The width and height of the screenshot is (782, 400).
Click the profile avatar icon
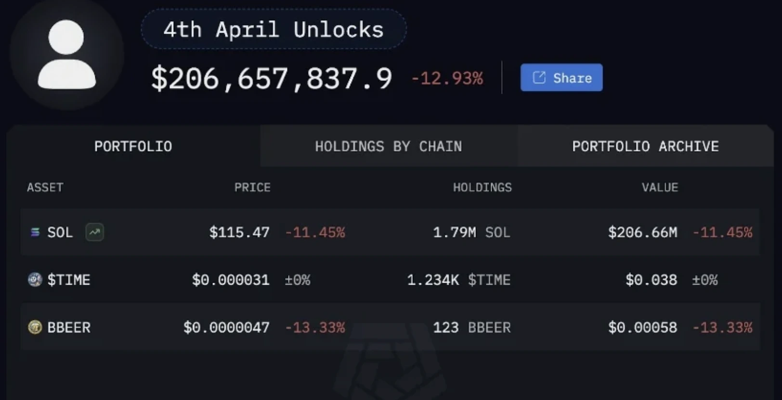pyautogui.click(x=65, y=53)
